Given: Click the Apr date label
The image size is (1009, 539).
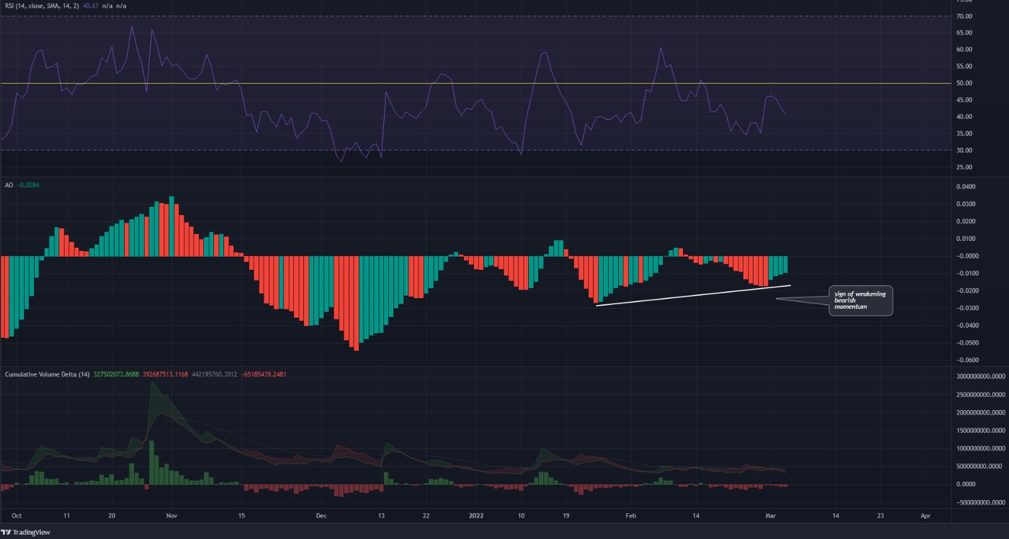Looking at the screenshot, I should pyautogui.click(x=925, y=516).
